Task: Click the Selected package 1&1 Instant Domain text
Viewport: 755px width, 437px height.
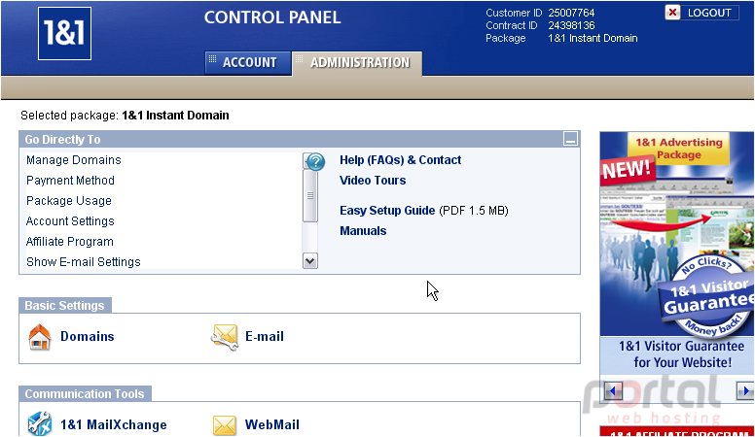Action: coord(175,116)
